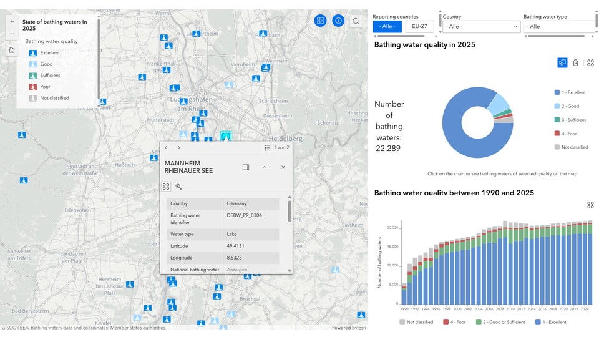Return map to home extent
This screenshot has width=599, height=337.
(12, 50)
